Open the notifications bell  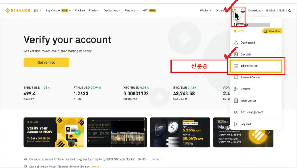coord(242,10)
